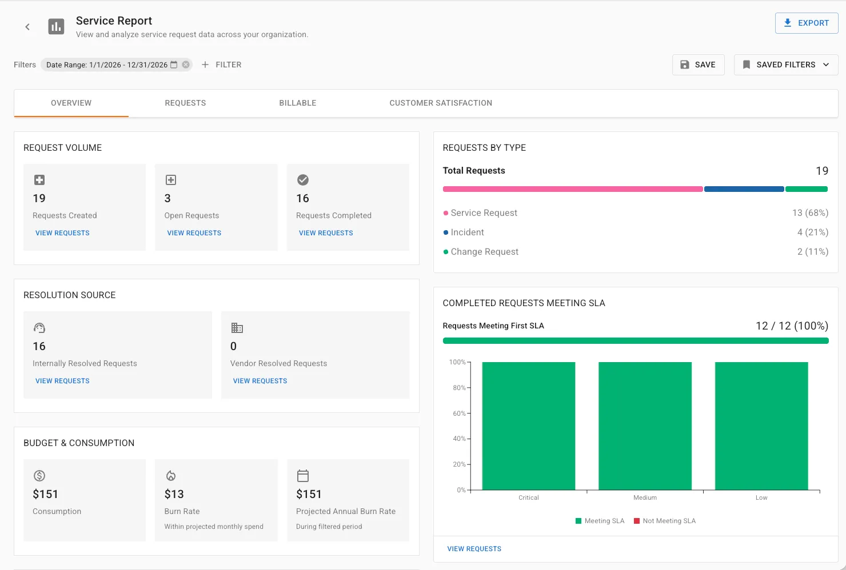View requests under Open Requests
846x570 pixels.
click(194, 233)
